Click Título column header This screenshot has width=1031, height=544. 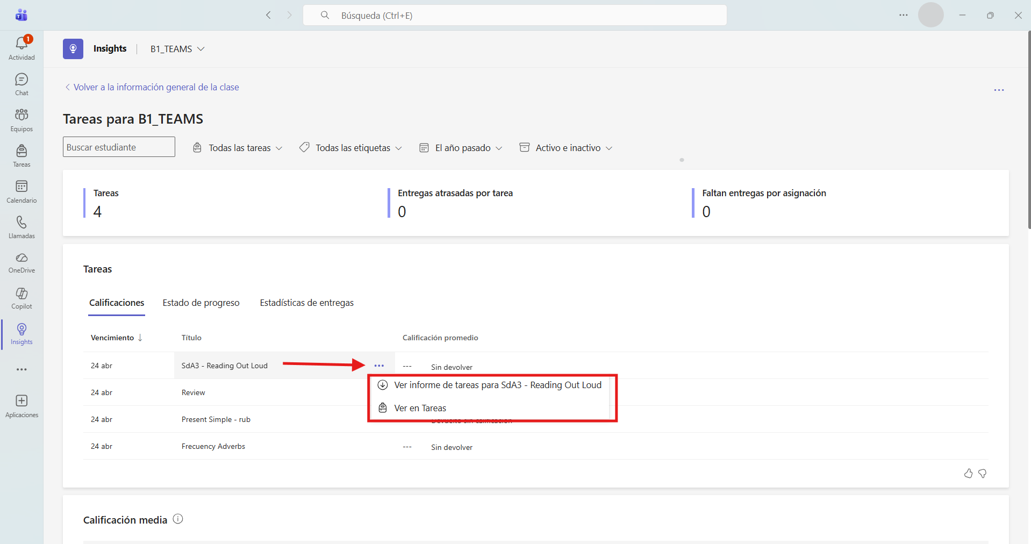[191, 338]
